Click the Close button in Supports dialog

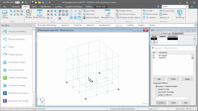[x=173, y=103]
